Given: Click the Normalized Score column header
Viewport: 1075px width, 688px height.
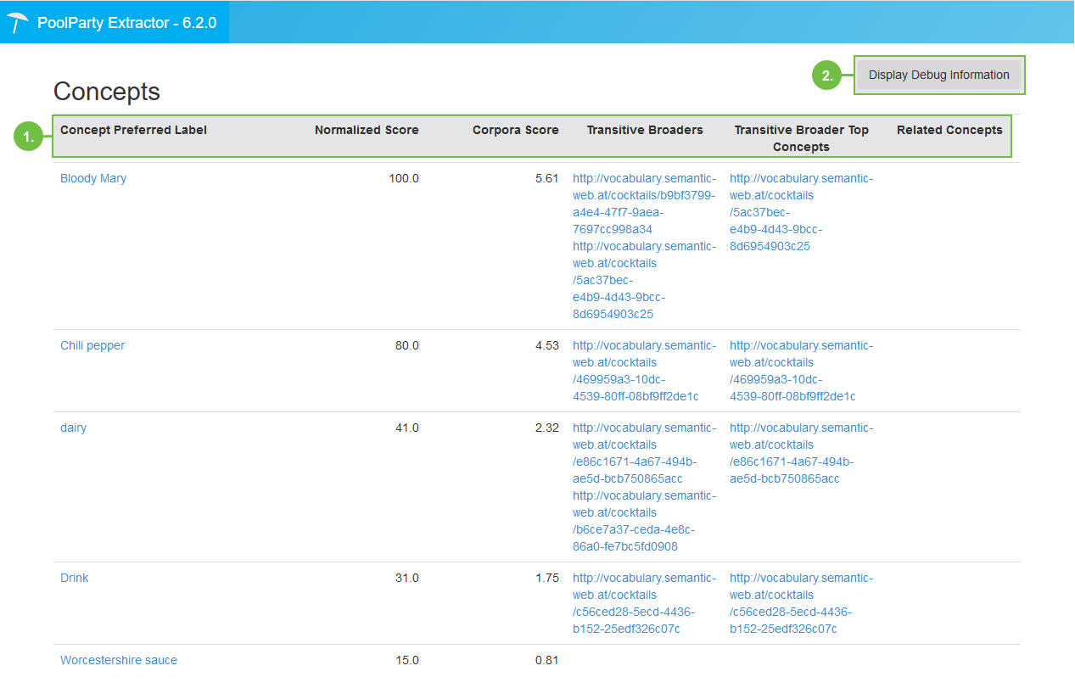Looking at the screenshot, I should [x=367, y=130].
